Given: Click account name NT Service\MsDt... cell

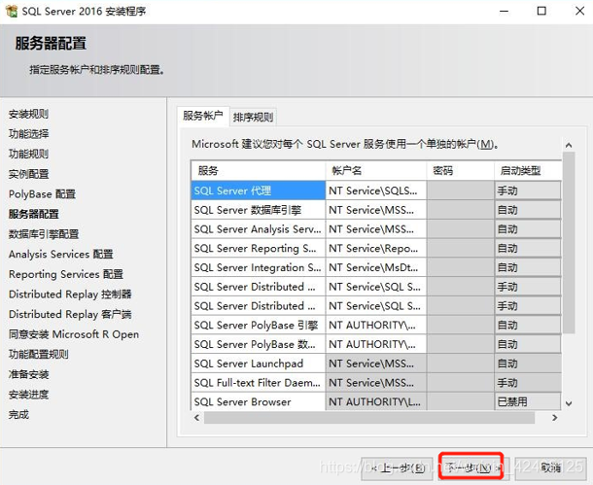Looking at the screenshot, I should (x=376, y=267).
